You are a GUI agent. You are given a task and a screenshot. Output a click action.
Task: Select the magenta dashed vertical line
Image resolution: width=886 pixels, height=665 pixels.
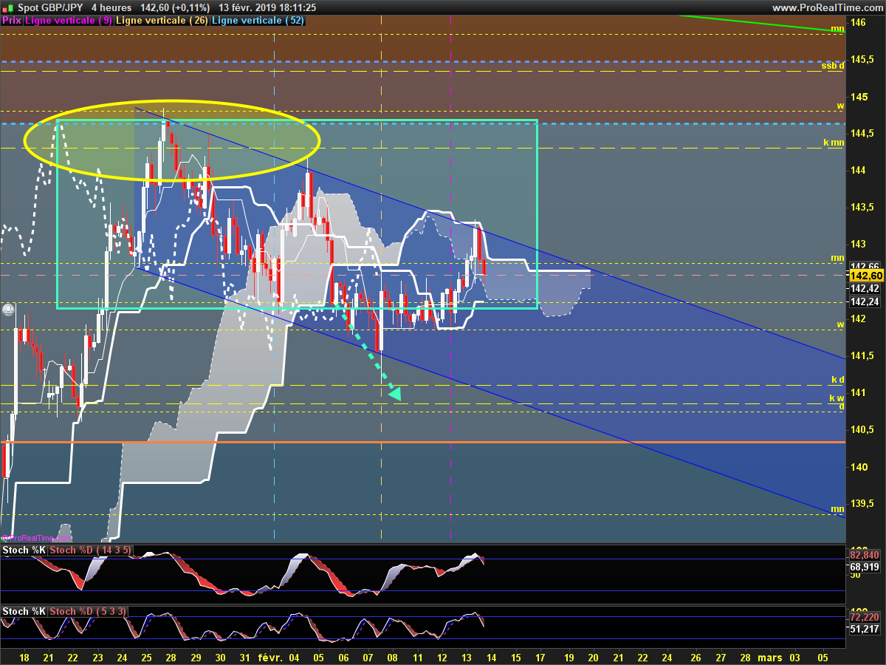tap(451, 281)
